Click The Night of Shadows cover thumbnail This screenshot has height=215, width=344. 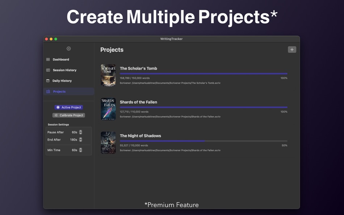(x=108, y=142)
